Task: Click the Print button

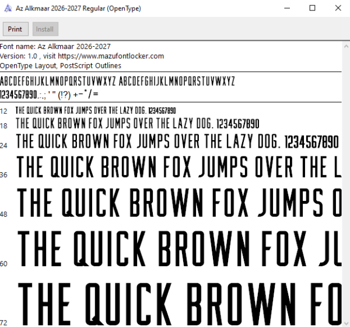Action: click(16, 29)
